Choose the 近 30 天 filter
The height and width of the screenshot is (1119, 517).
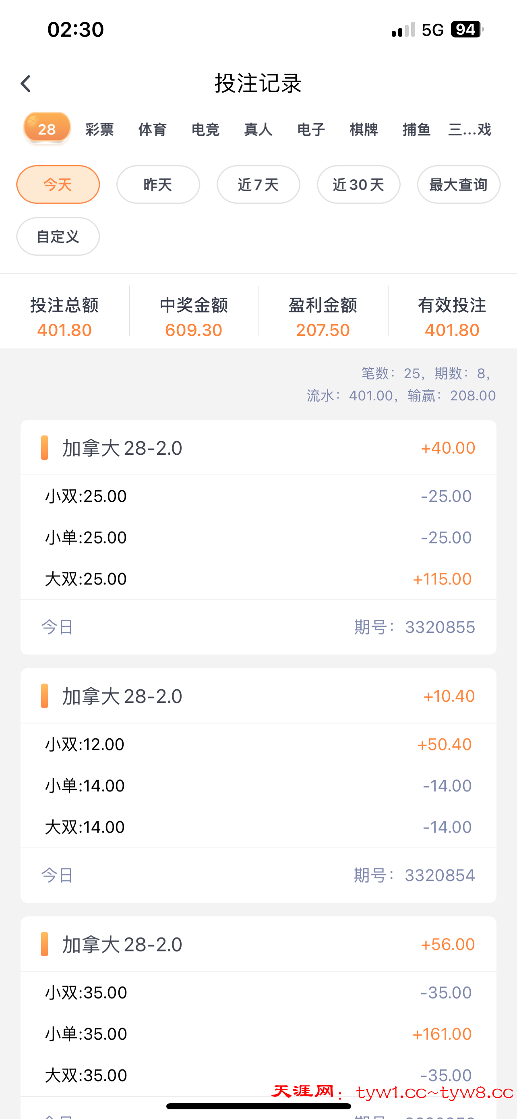[358, 184]
